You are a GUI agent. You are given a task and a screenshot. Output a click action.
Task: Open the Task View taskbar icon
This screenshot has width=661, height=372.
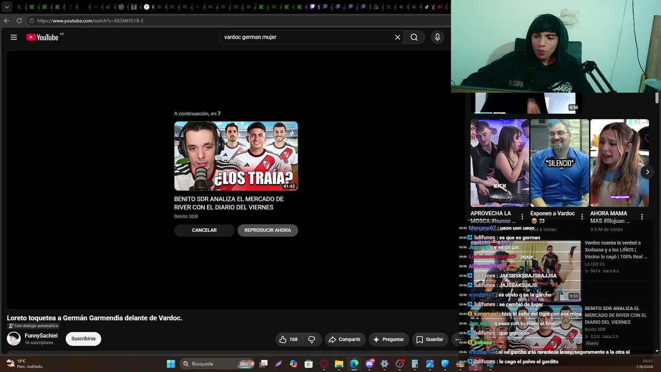[x=263, y=364]
